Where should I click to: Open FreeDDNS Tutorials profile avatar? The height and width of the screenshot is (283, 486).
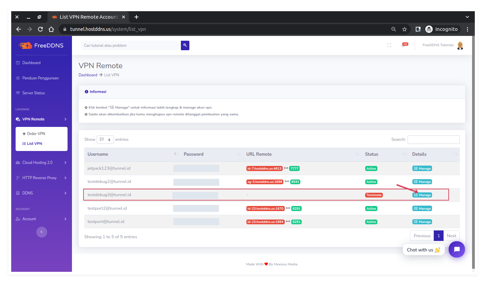pyautogui.click(x=460, y=45)
